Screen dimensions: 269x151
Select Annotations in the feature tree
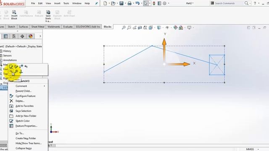(x=10, y=60)
